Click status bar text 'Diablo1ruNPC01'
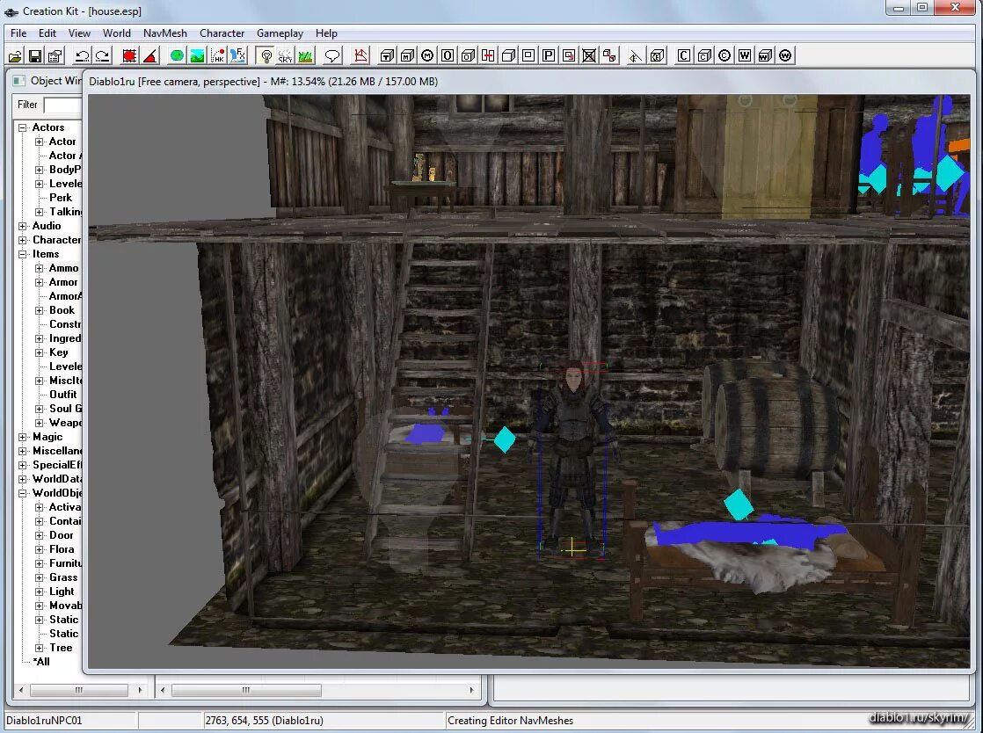The image size is (983, 733). 44,721
